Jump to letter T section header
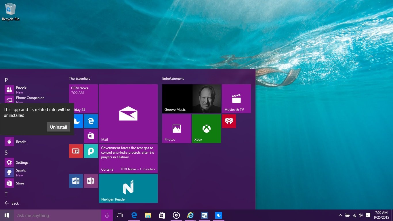 (6, 194)
